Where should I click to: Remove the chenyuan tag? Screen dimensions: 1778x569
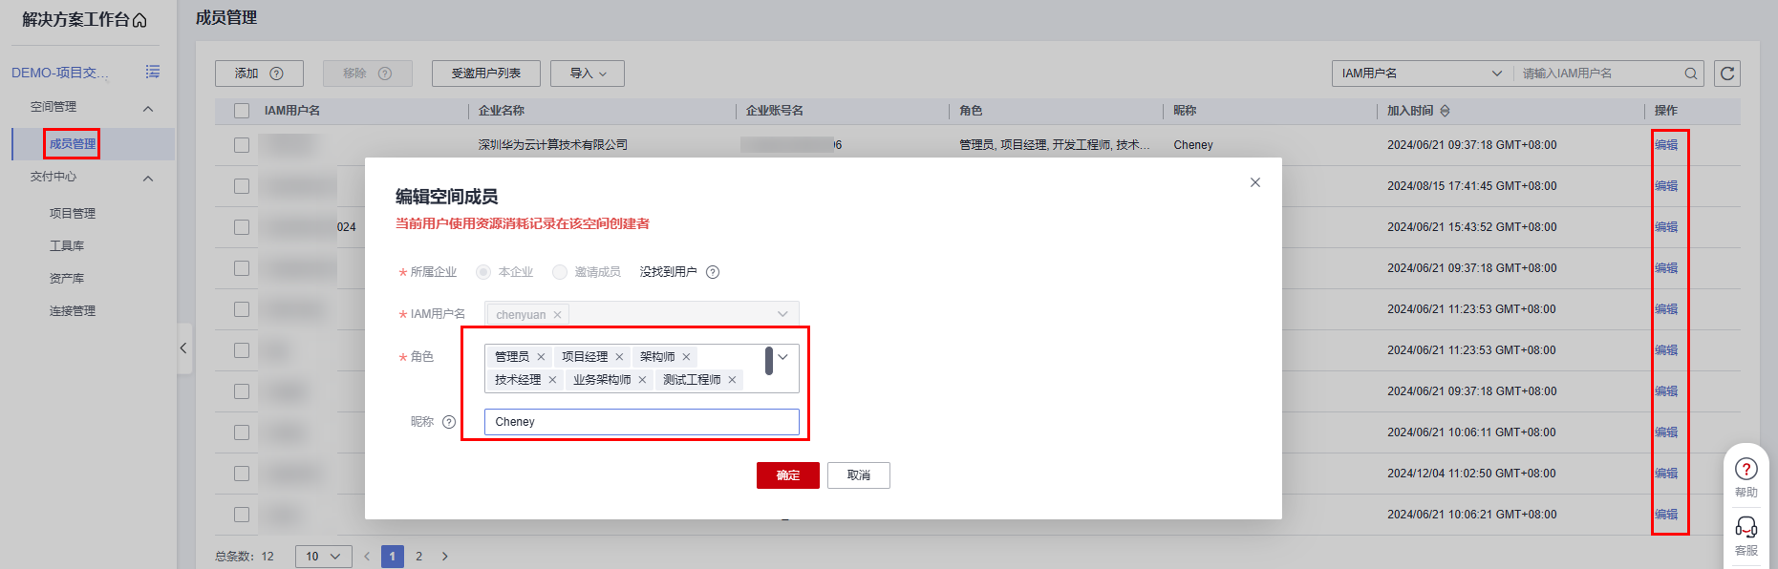558,315
